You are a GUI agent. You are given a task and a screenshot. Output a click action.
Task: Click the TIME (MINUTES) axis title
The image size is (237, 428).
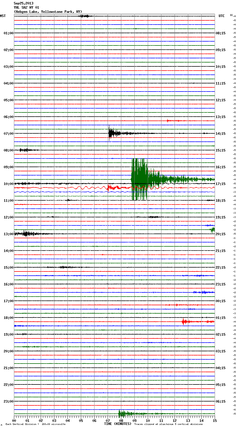click(x=118, y=424)
